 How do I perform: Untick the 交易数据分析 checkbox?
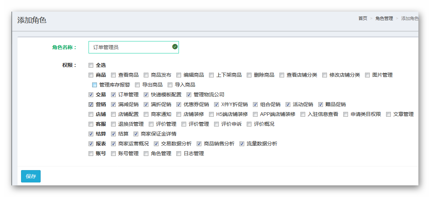point(156,144)
